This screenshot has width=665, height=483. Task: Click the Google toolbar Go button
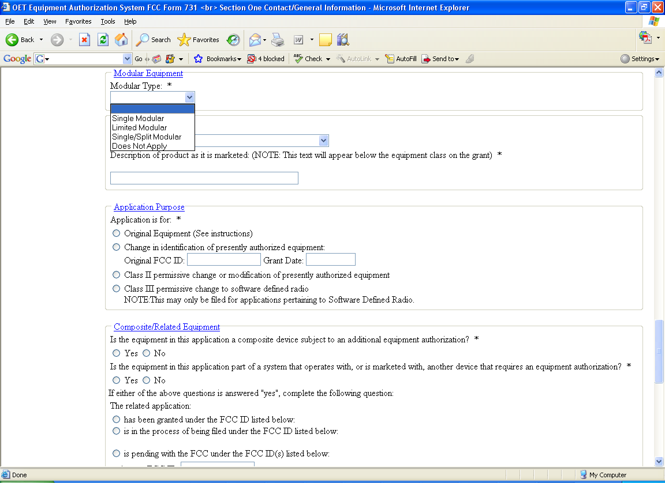coord(139,59)
